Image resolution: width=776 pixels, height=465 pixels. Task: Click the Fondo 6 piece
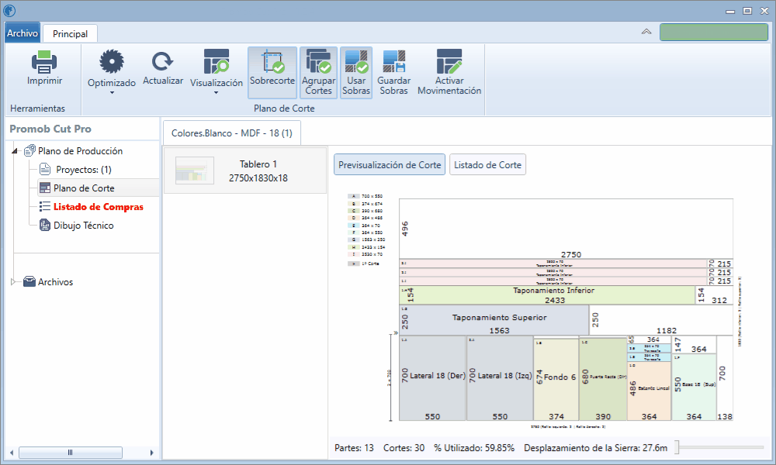pyautogui.click(x=556, y=380)
